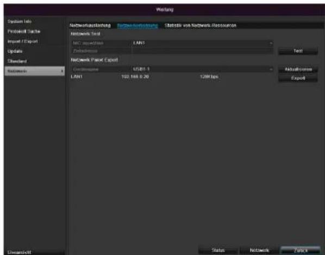Switch to the Netzwerkauslastung tab
The width and height of the screenshot is (325, 255).
coord(90,25)
